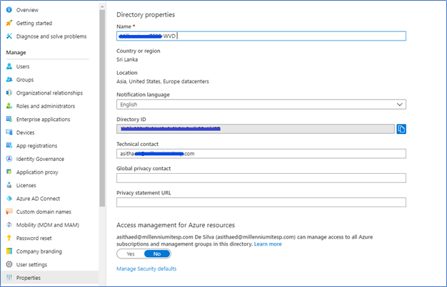
Task: Open Getting started in sidebar
Action: 34,24
